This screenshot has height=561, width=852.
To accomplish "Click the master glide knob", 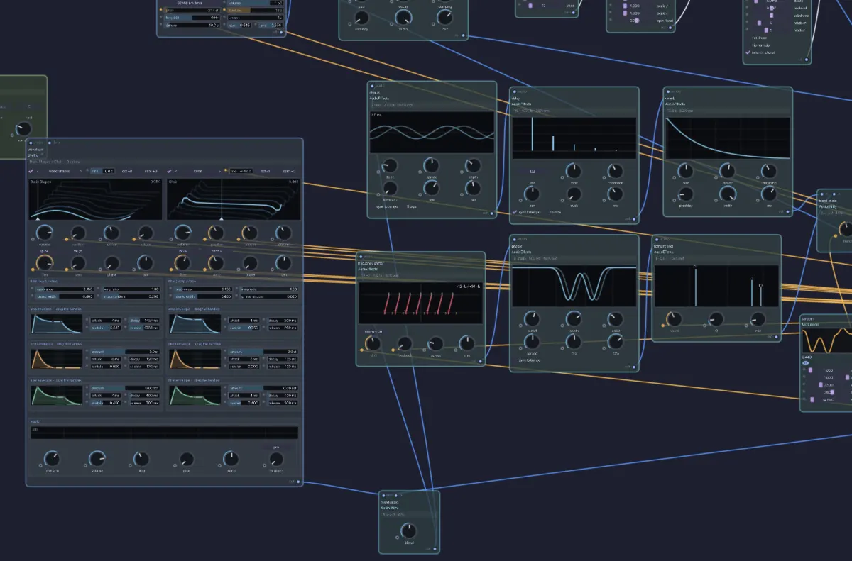I will [186, 459].
